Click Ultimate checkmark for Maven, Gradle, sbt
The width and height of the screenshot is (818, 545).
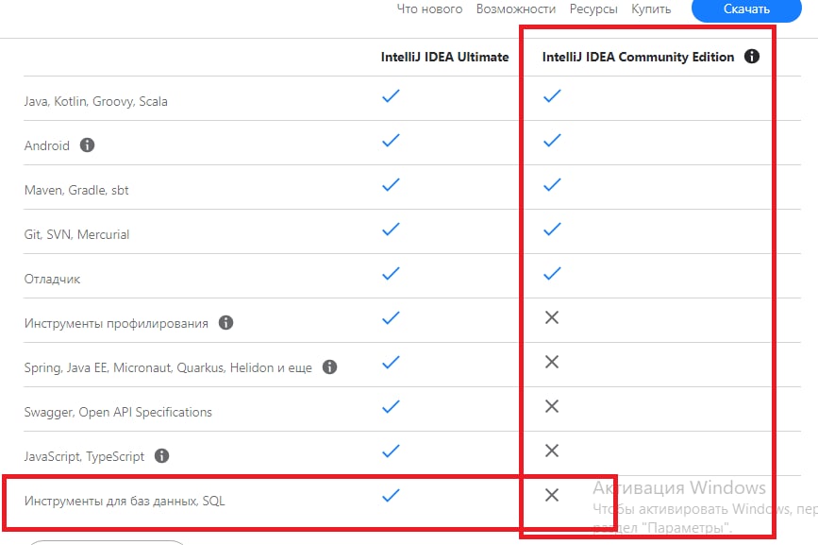(391, 185)
